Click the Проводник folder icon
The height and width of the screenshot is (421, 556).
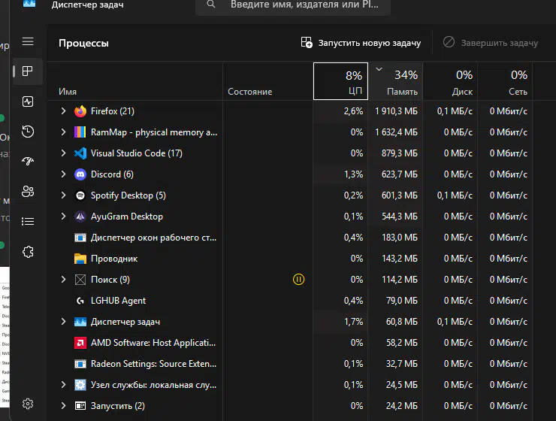click(80, 259)
